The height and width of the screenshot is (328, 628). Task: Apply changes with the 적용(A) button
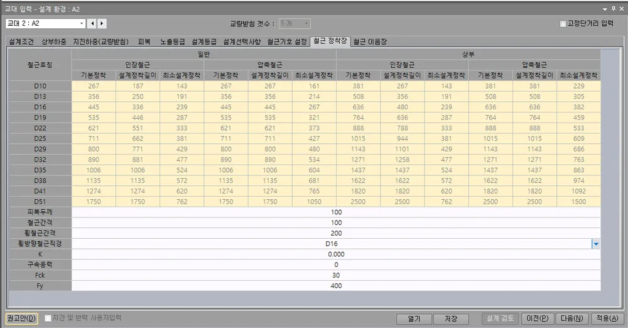[607, 319]
